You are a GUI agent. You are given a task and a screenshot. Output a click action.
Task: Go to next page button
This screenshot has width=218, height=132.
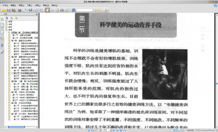coord(114,130)
